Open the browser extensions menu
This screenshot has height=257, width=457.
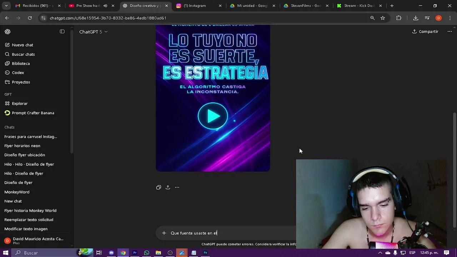point(399,18)
